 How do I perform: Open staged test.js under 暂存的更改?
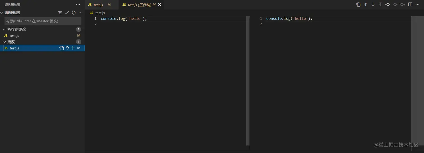coord(42,35)
